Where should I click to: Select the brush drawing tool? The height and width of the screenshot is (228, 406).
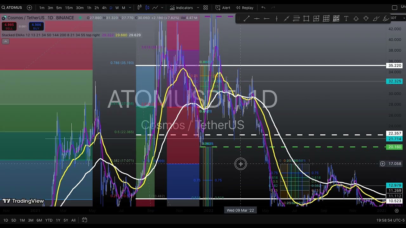(376, 19)
